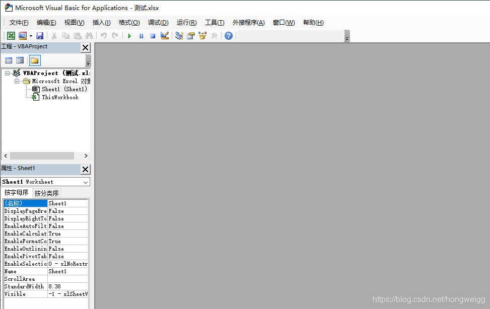490x309 pixels.
Task: Click the Cut scissors icon
Action: [54, 36]
